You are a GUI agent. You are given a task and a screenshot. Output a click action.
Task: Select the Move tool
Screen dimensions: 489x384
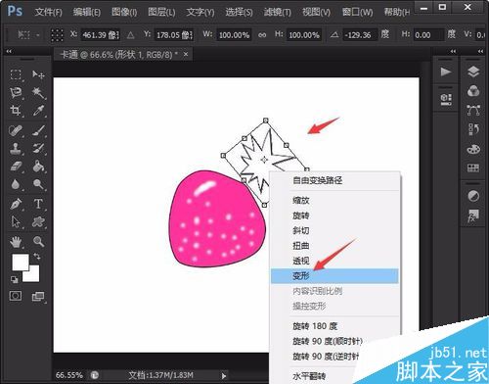tap(38, 74)
